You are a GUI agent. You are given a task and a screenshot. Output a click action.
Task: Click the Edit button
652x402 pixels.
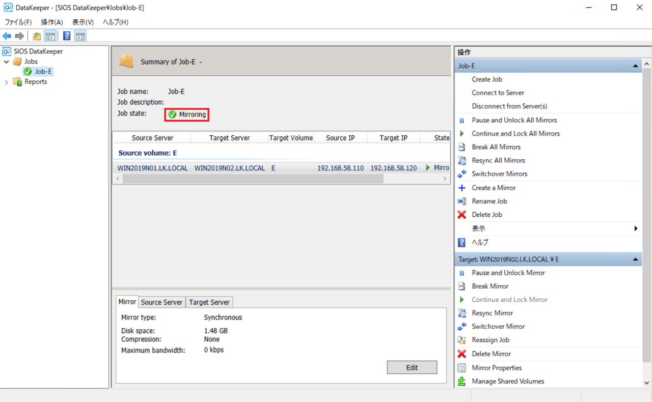click(412, 368)
